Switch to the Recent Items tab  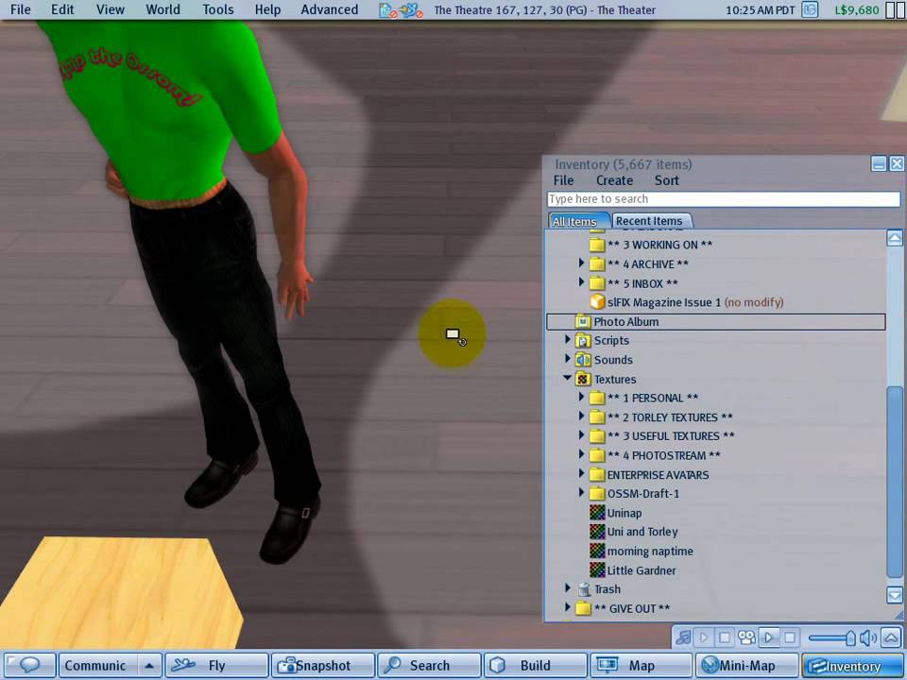[650, 221]
